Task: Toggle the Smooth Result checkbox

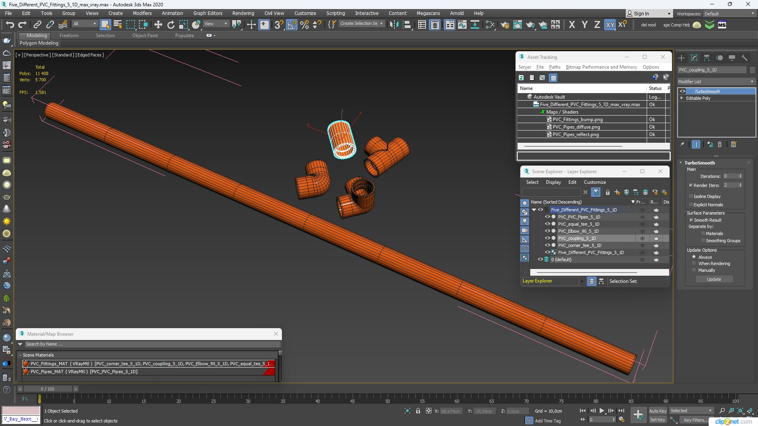Action: pyautogui.click(x=691, y=220)
